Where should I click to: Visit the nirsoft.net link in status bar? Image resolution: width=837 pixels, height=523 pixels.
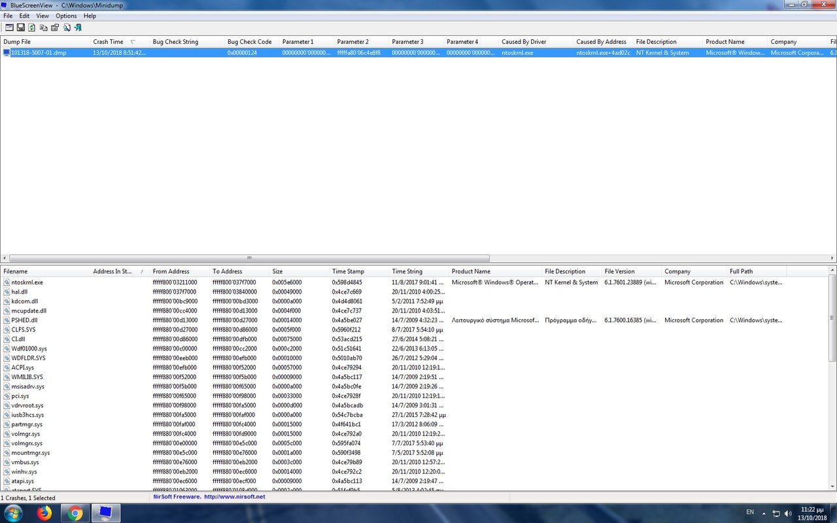click(x=235, y=497)
